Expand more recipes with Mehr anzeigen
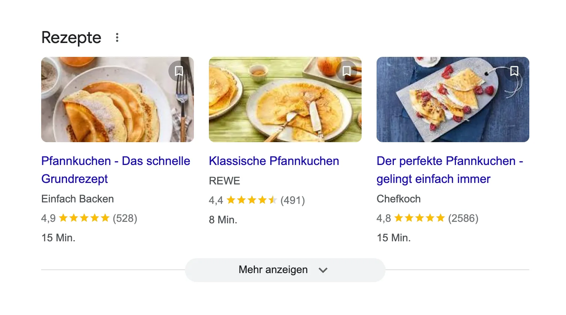The height and width of the screenshot is (315, 566). [x=273, y=269]
